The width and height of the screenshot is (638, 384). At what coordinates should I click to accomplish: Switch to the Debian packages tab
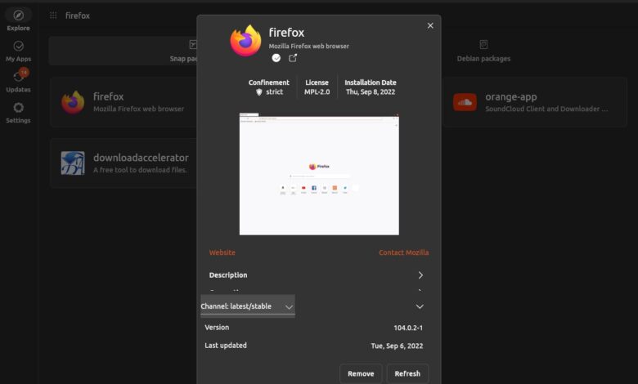pyautogui.click(x=483, y=51)
